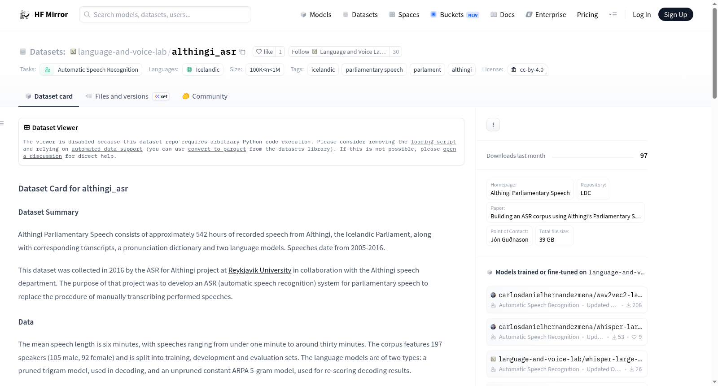Open the carlosdanielhernandezmena/whisper-lar model card

567,332
